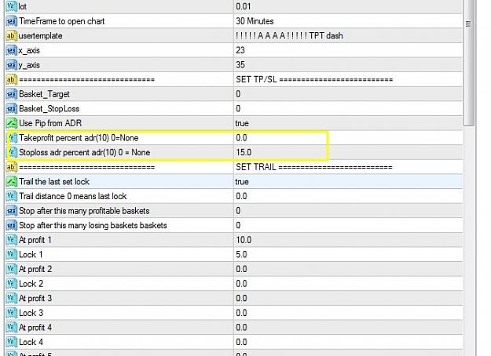Select the Stoploss adr percent adr(10) label
Screen dimensions: 491x356
(85, 153)
